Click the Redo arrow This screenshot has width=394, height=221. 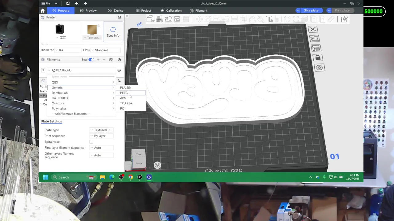click(85, 3)
